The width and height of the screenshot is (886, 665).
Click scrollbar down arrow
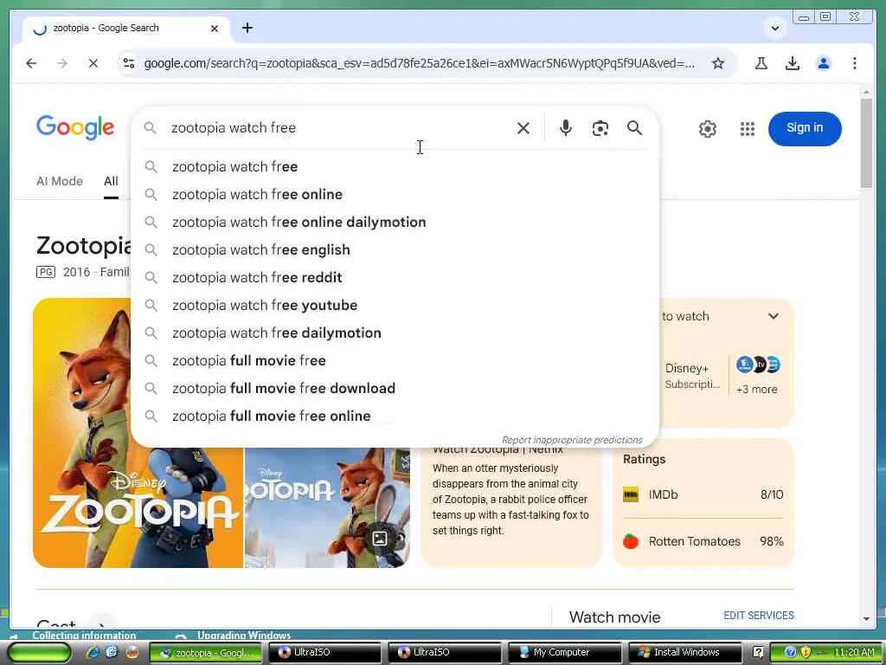866,619
